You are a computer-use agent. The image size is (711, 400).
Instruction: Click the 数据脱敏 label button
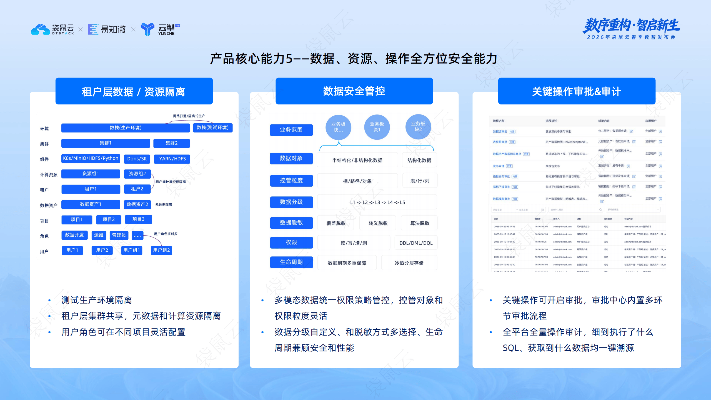tap(291, 223)
